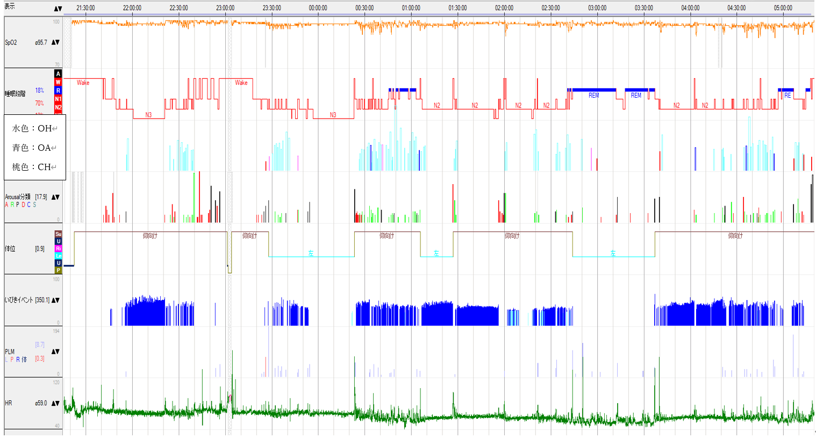
Task: Click the いびきイベント channel label
Action: coord(19,300)
